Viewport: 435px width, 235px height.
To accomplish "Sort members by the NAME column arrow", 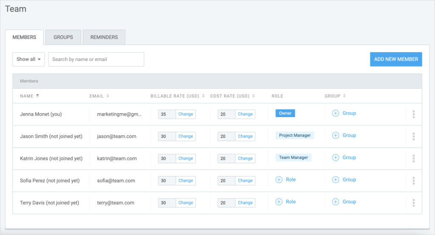I will (37, 96).
